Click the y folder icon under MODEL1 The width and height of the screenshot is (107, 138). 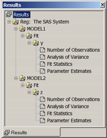pos(36,43)
